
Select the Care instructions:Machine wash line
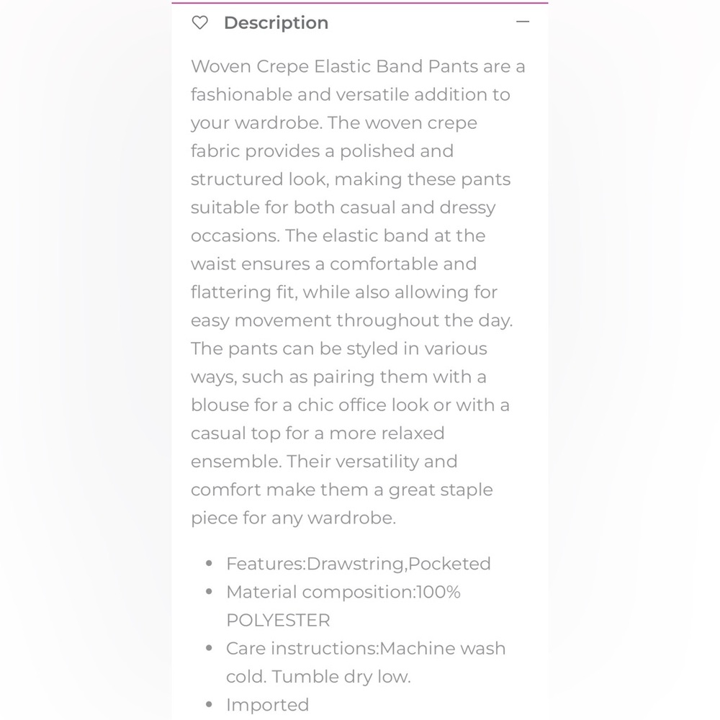(x=366, y=649)
